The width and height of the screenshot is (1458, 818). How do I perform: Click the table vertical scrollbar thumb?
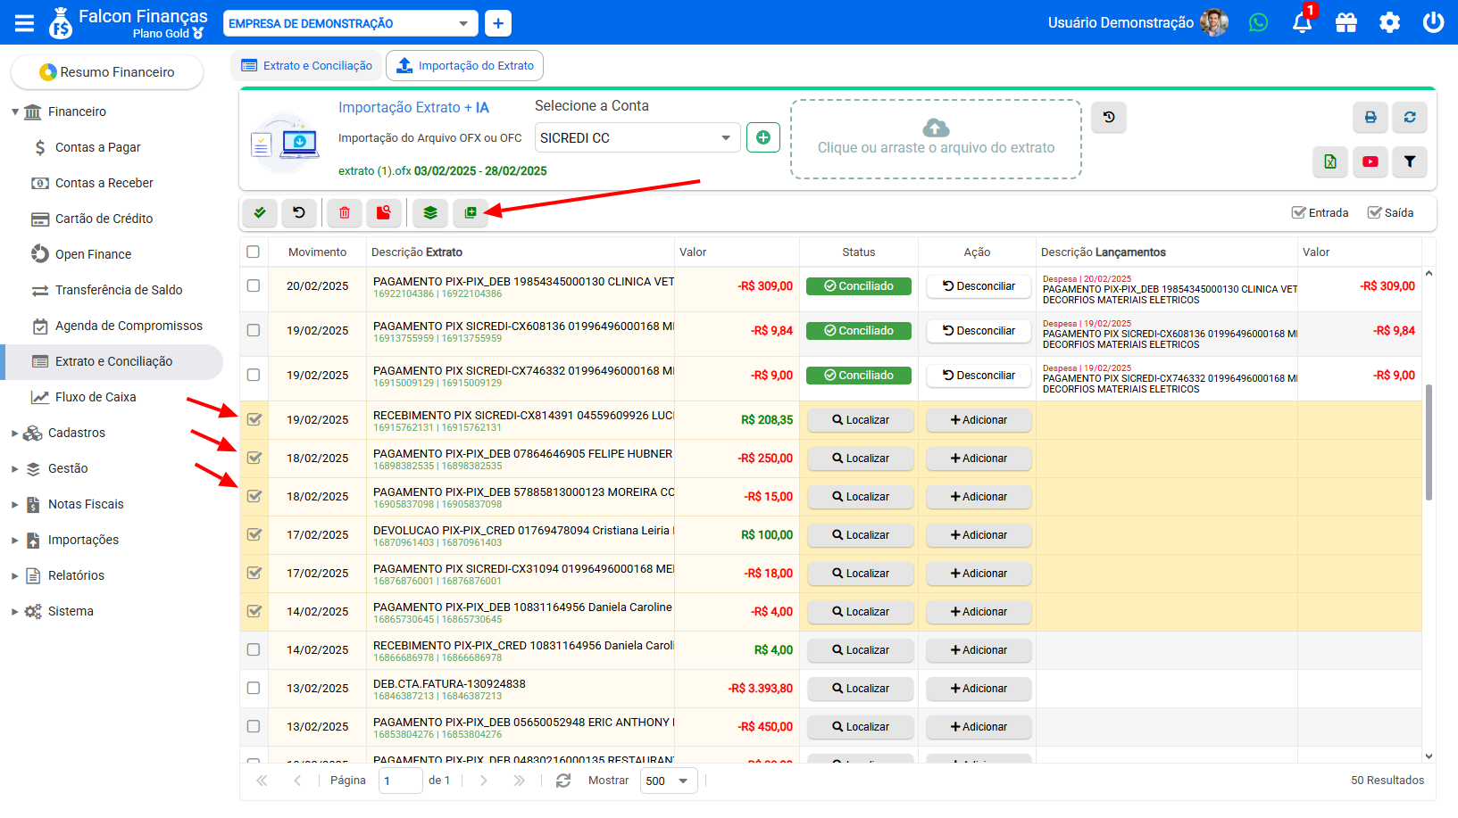tap(1429, 442)
